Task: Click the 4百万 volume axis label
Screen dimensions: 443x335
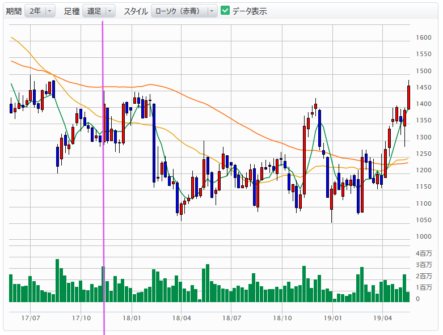Action: [x=423, y=253]
